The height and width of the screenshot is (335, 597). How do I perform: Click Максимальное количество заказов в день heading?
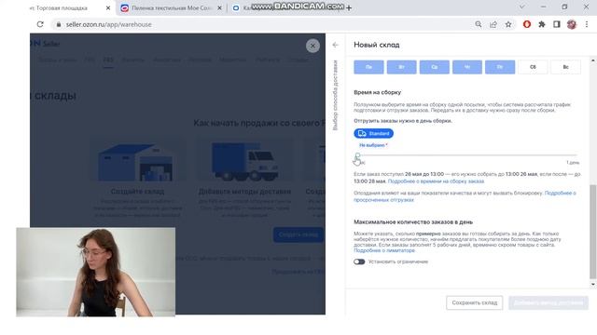point(413,221)
